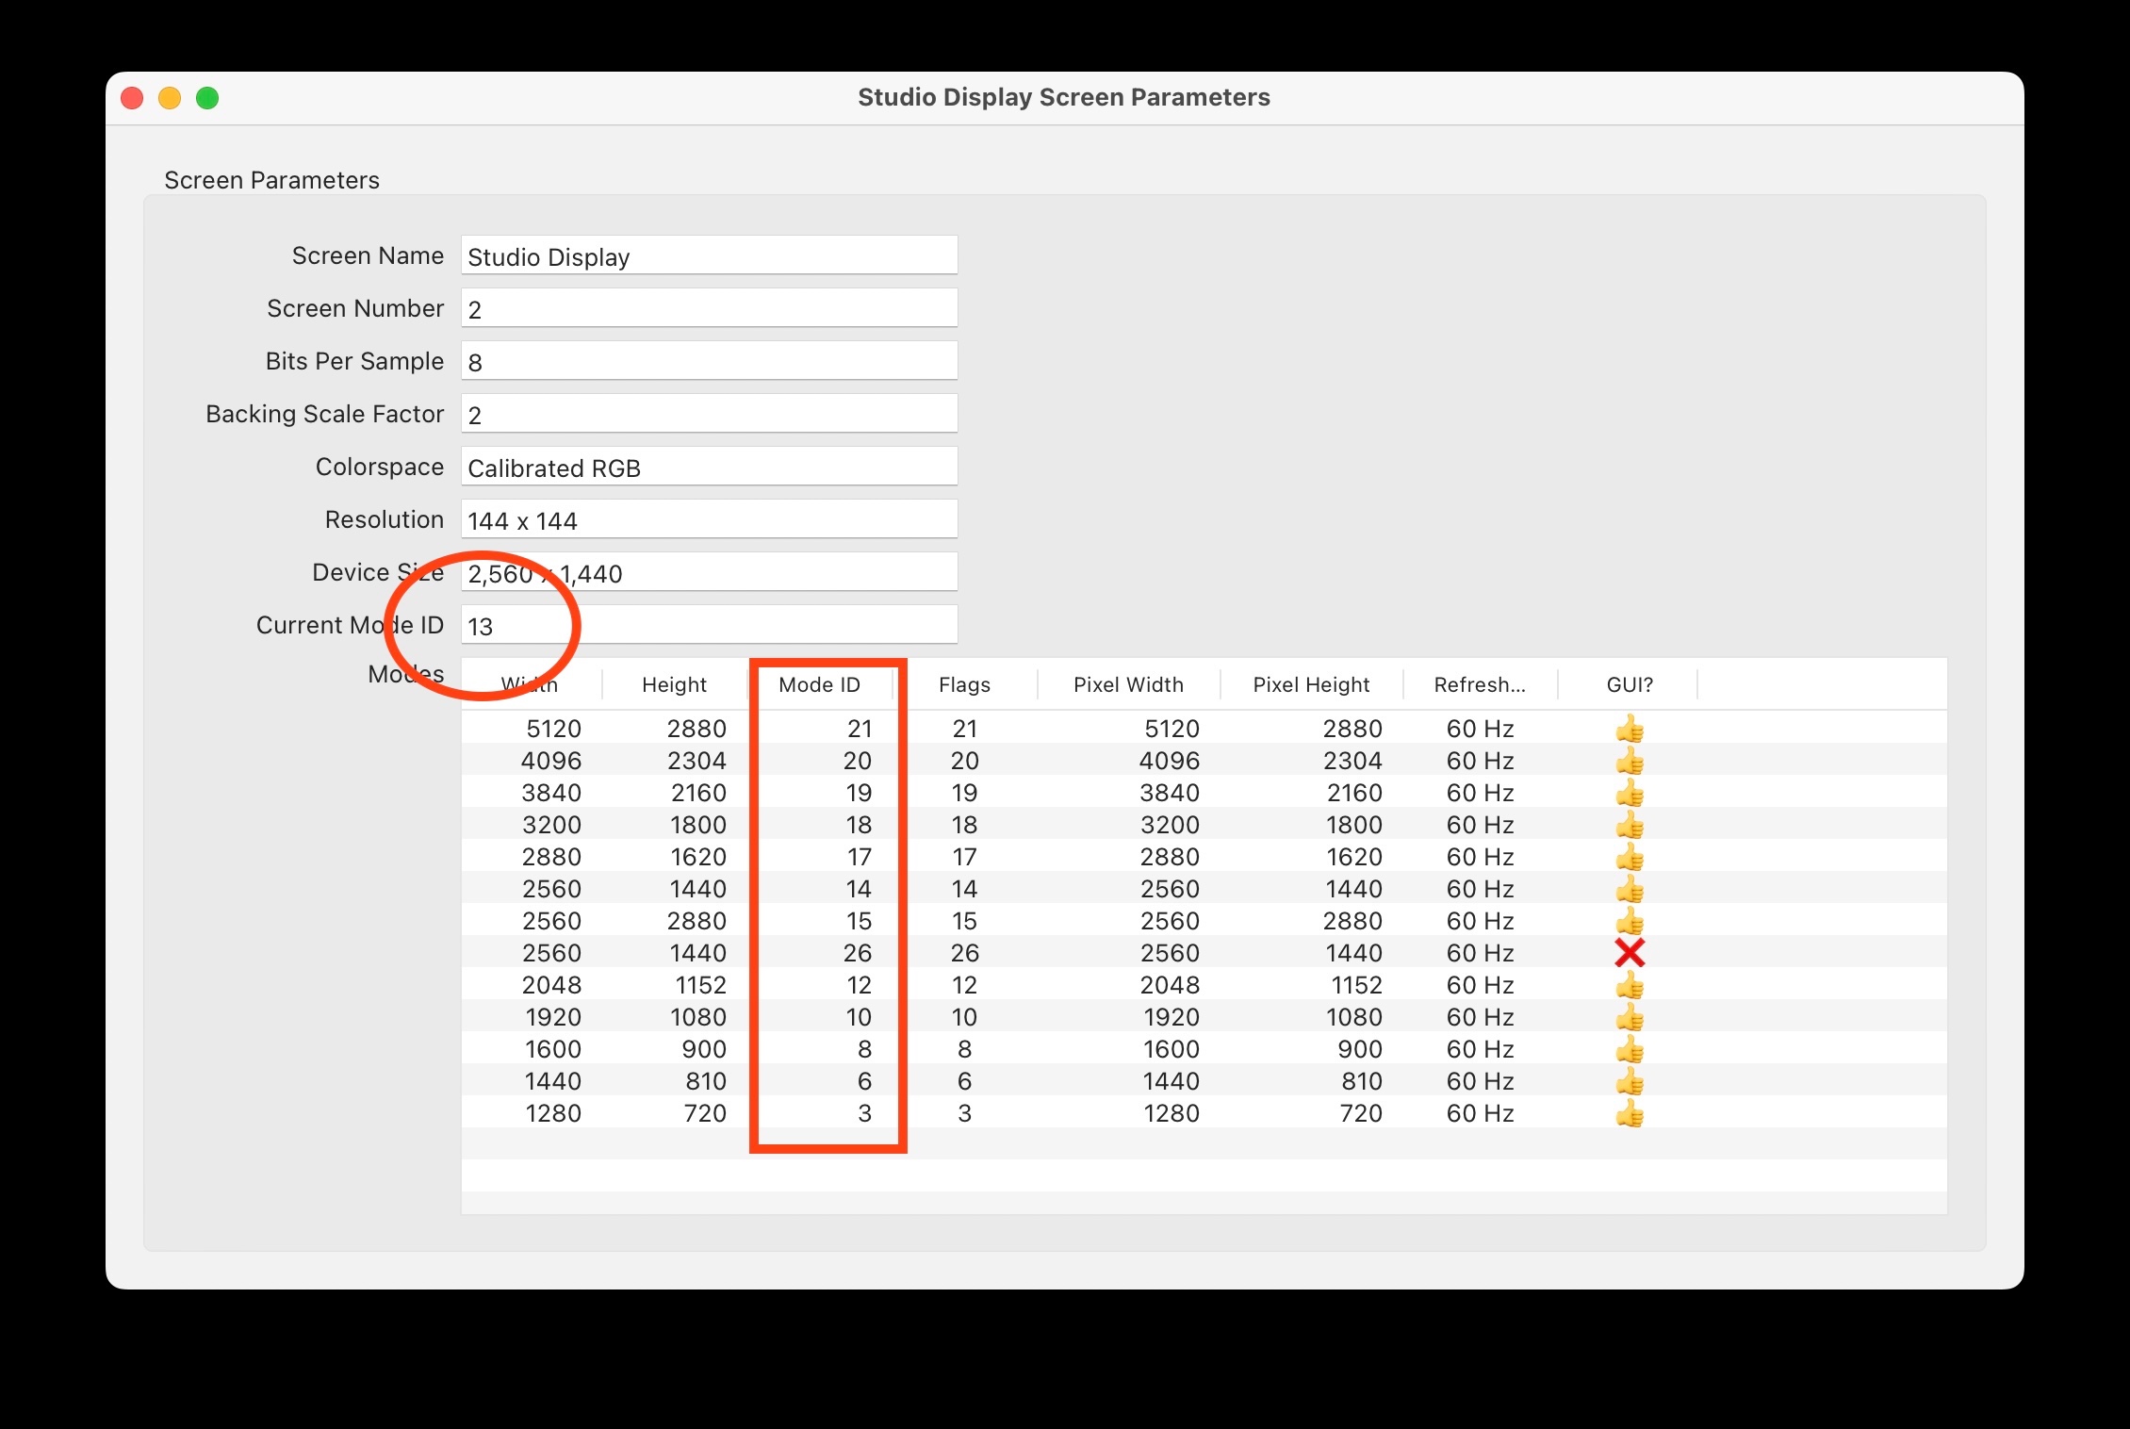Click the Pixel Width column header
2130x1429 pixels.
click(1128, 684)
